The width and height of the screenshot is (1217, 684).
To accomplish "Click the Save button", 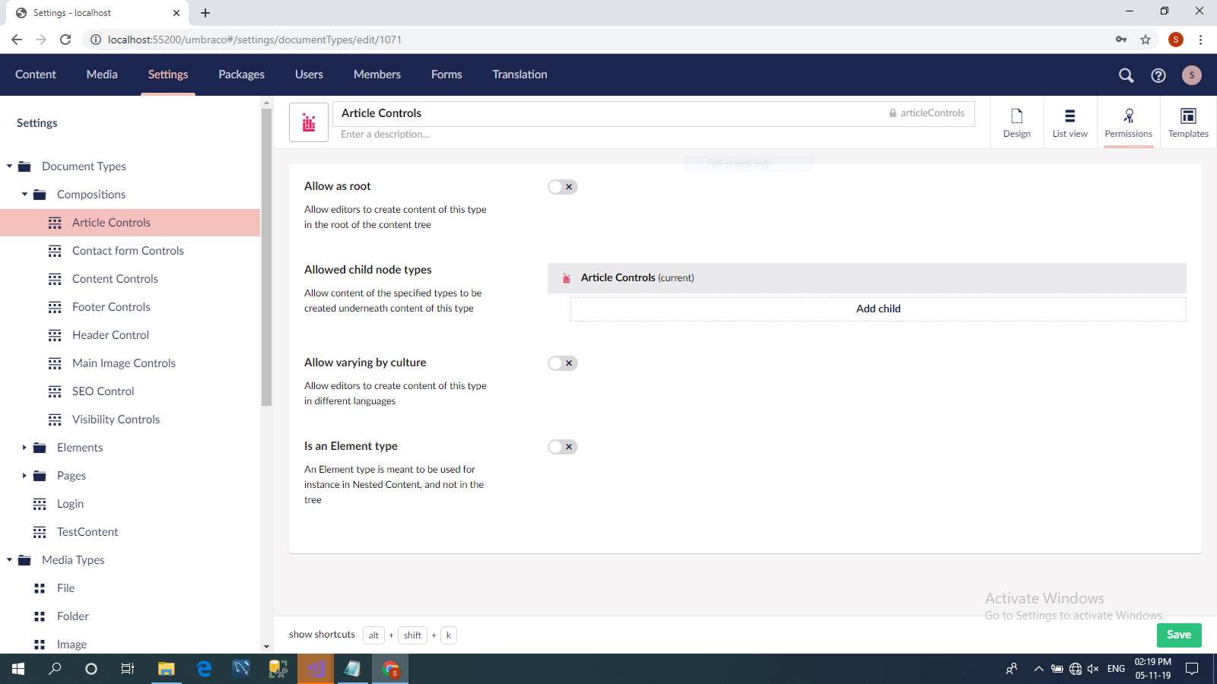I will [x=1179, y=635].
